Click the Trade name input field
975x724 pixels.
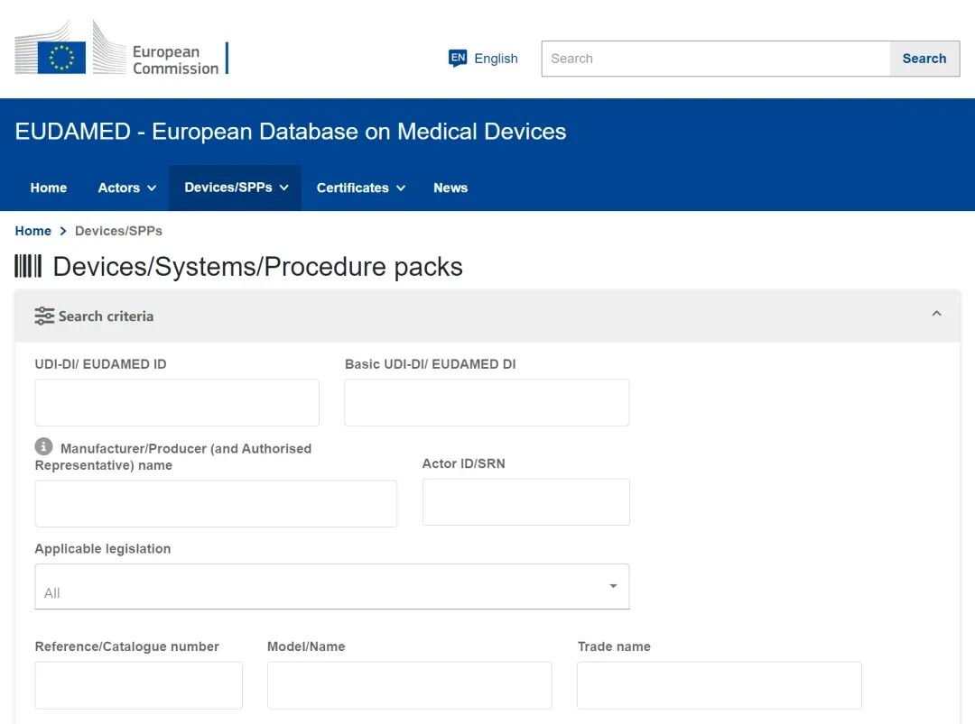719,685
